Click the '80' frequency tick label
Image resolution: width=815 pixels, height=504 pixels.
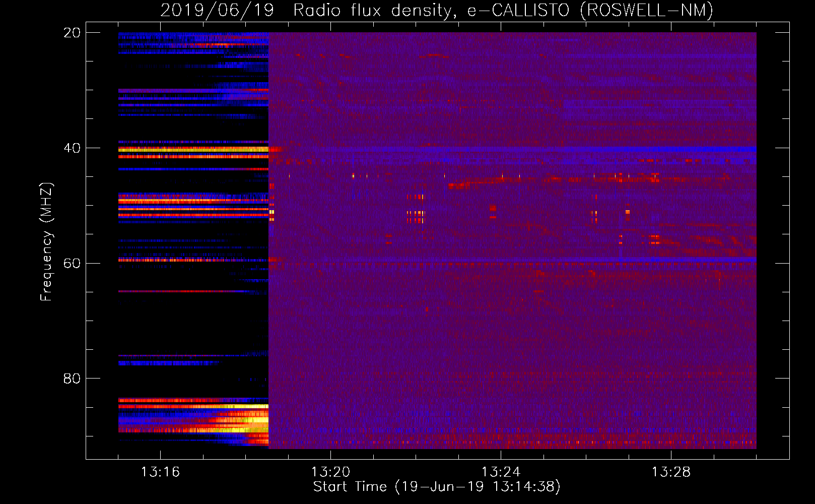[x=72, y=379]
